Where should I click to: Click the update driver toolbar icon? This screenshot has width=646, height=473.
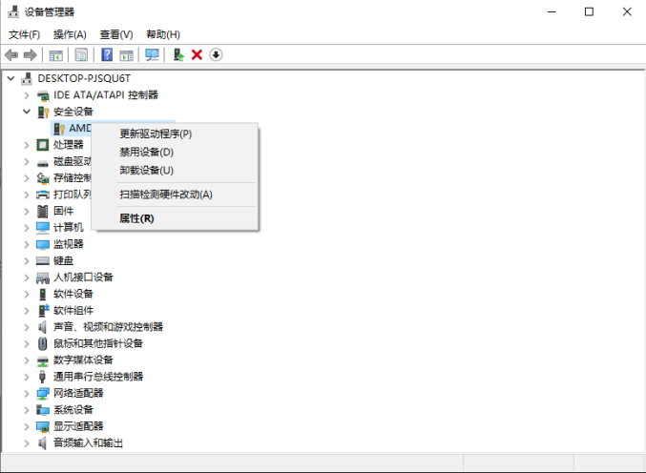pos(178,54)
